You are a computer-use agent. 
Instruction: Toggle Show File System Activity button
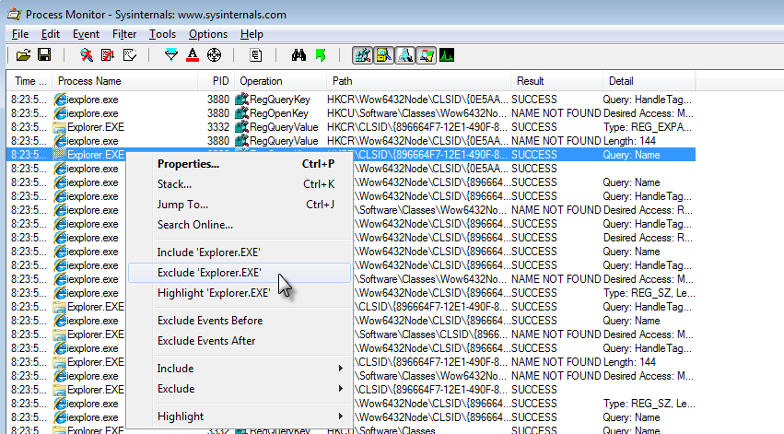(384, 55)
